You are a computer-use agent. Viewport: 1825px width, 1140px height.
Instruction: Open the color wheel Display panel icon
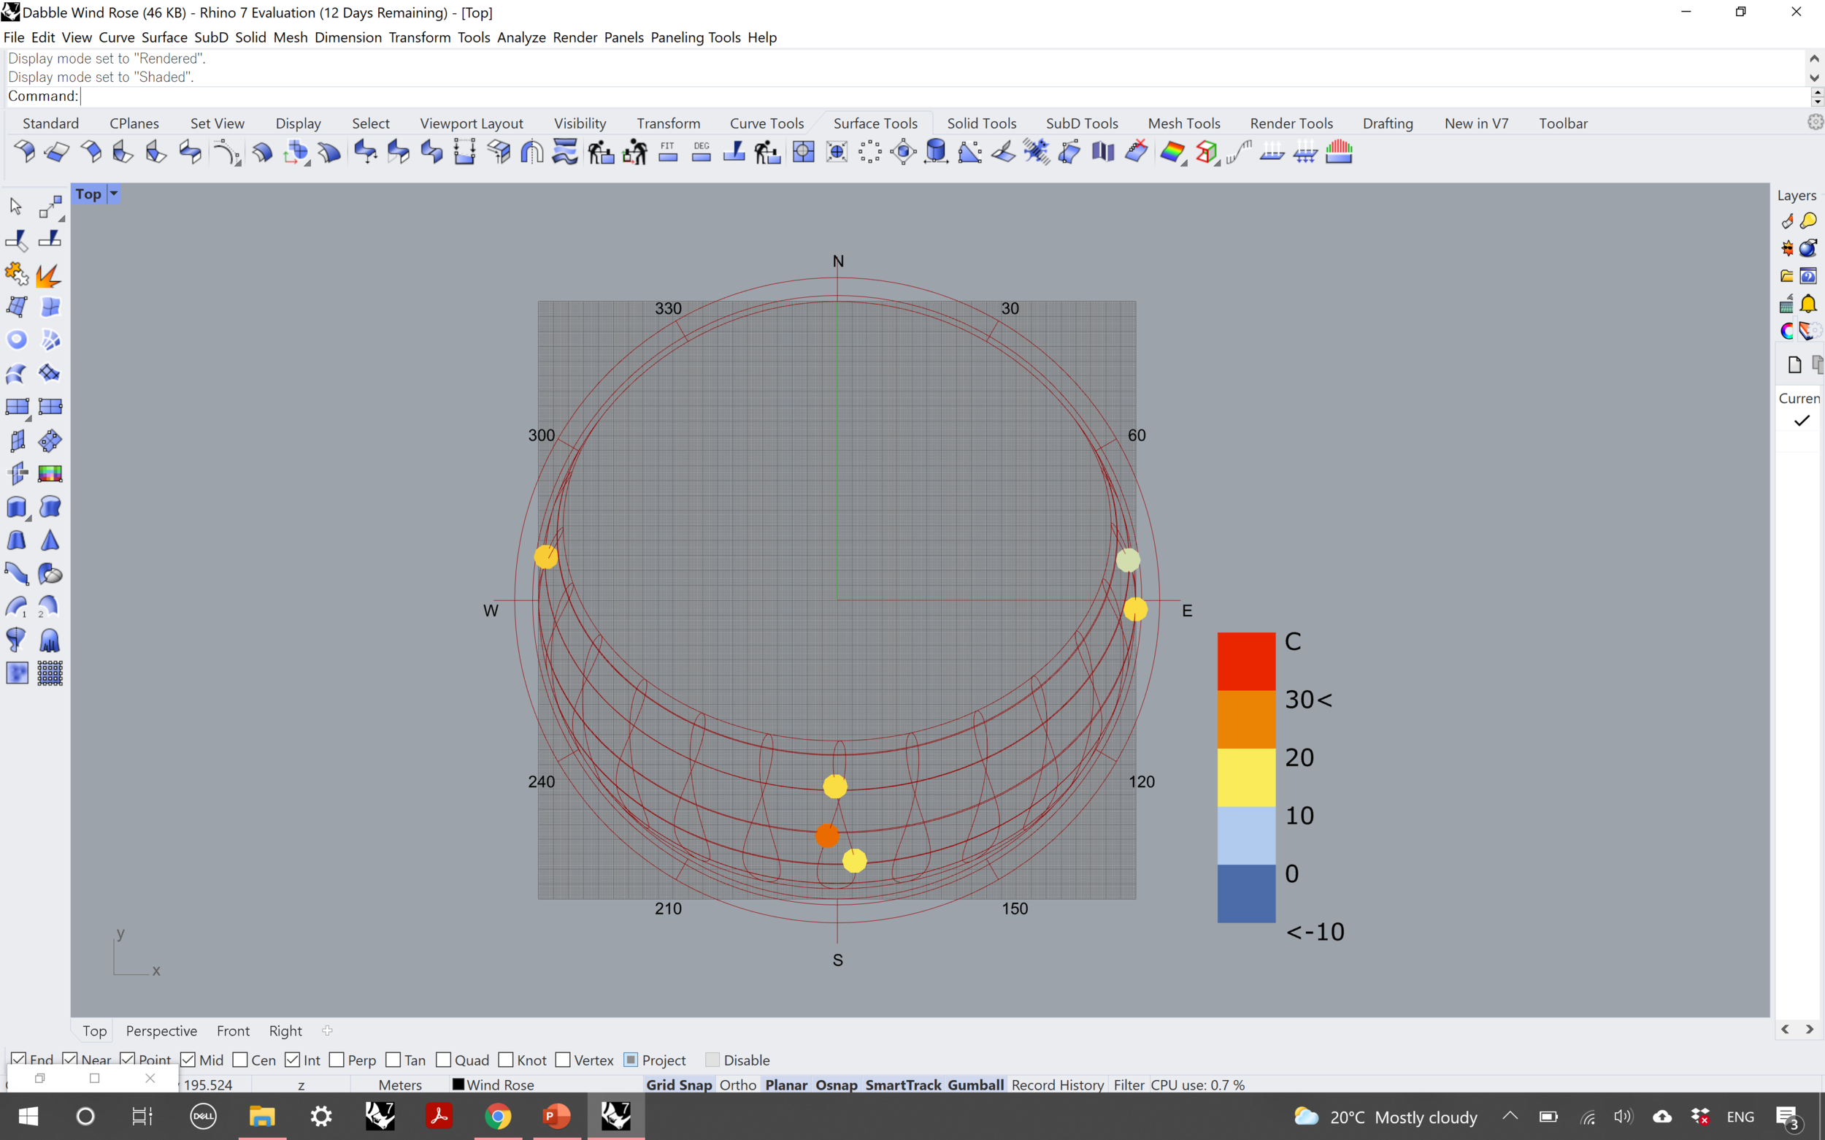[x=1786, y=331]
